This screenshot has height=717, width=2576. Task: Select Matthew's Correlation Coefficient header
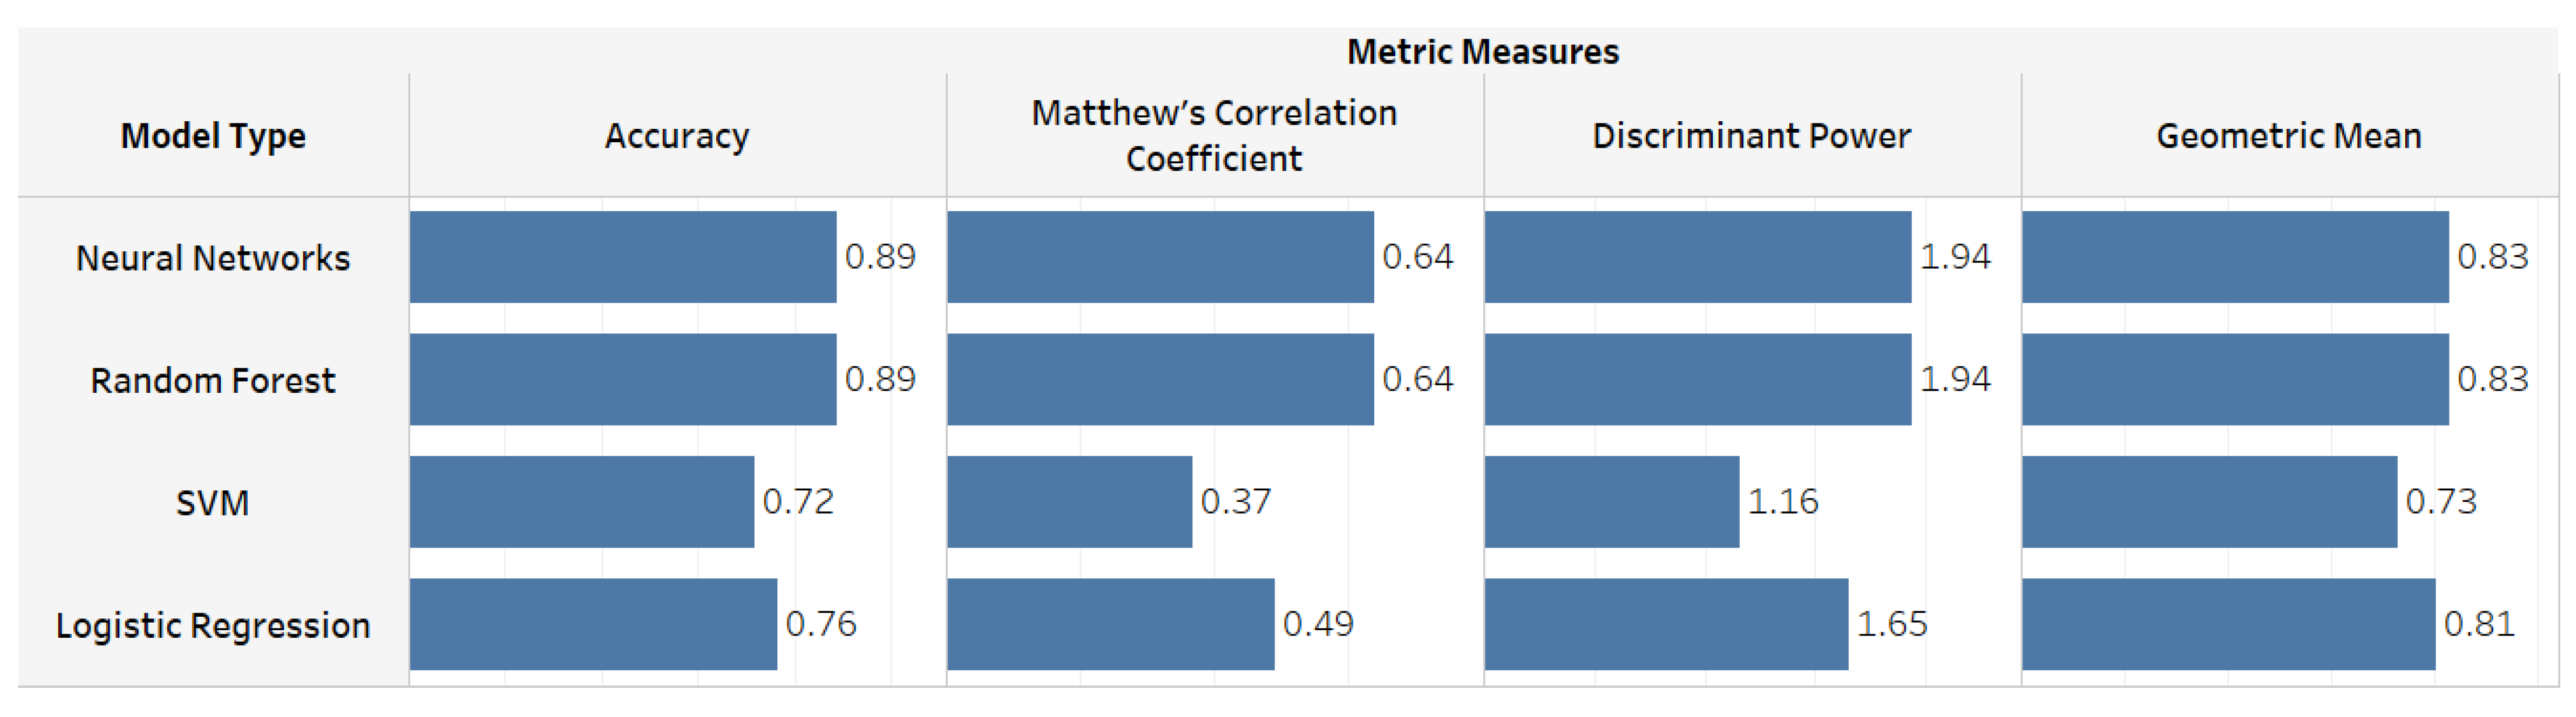click(x=1213, y=135)
